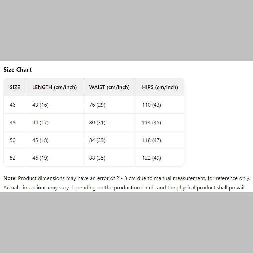Image resolution: width=253 pixels, height=253 pixels.
Task: Click the LENGTH (cm/inch) column header
Action: (54, 87)
